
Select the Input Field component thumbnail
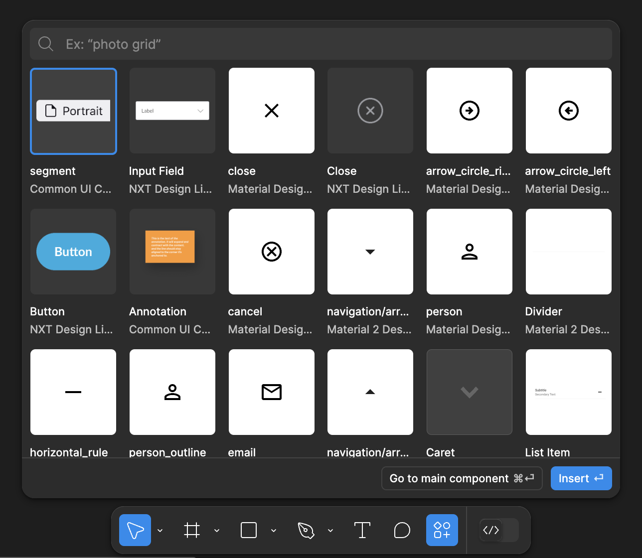(x=172, y=111)
